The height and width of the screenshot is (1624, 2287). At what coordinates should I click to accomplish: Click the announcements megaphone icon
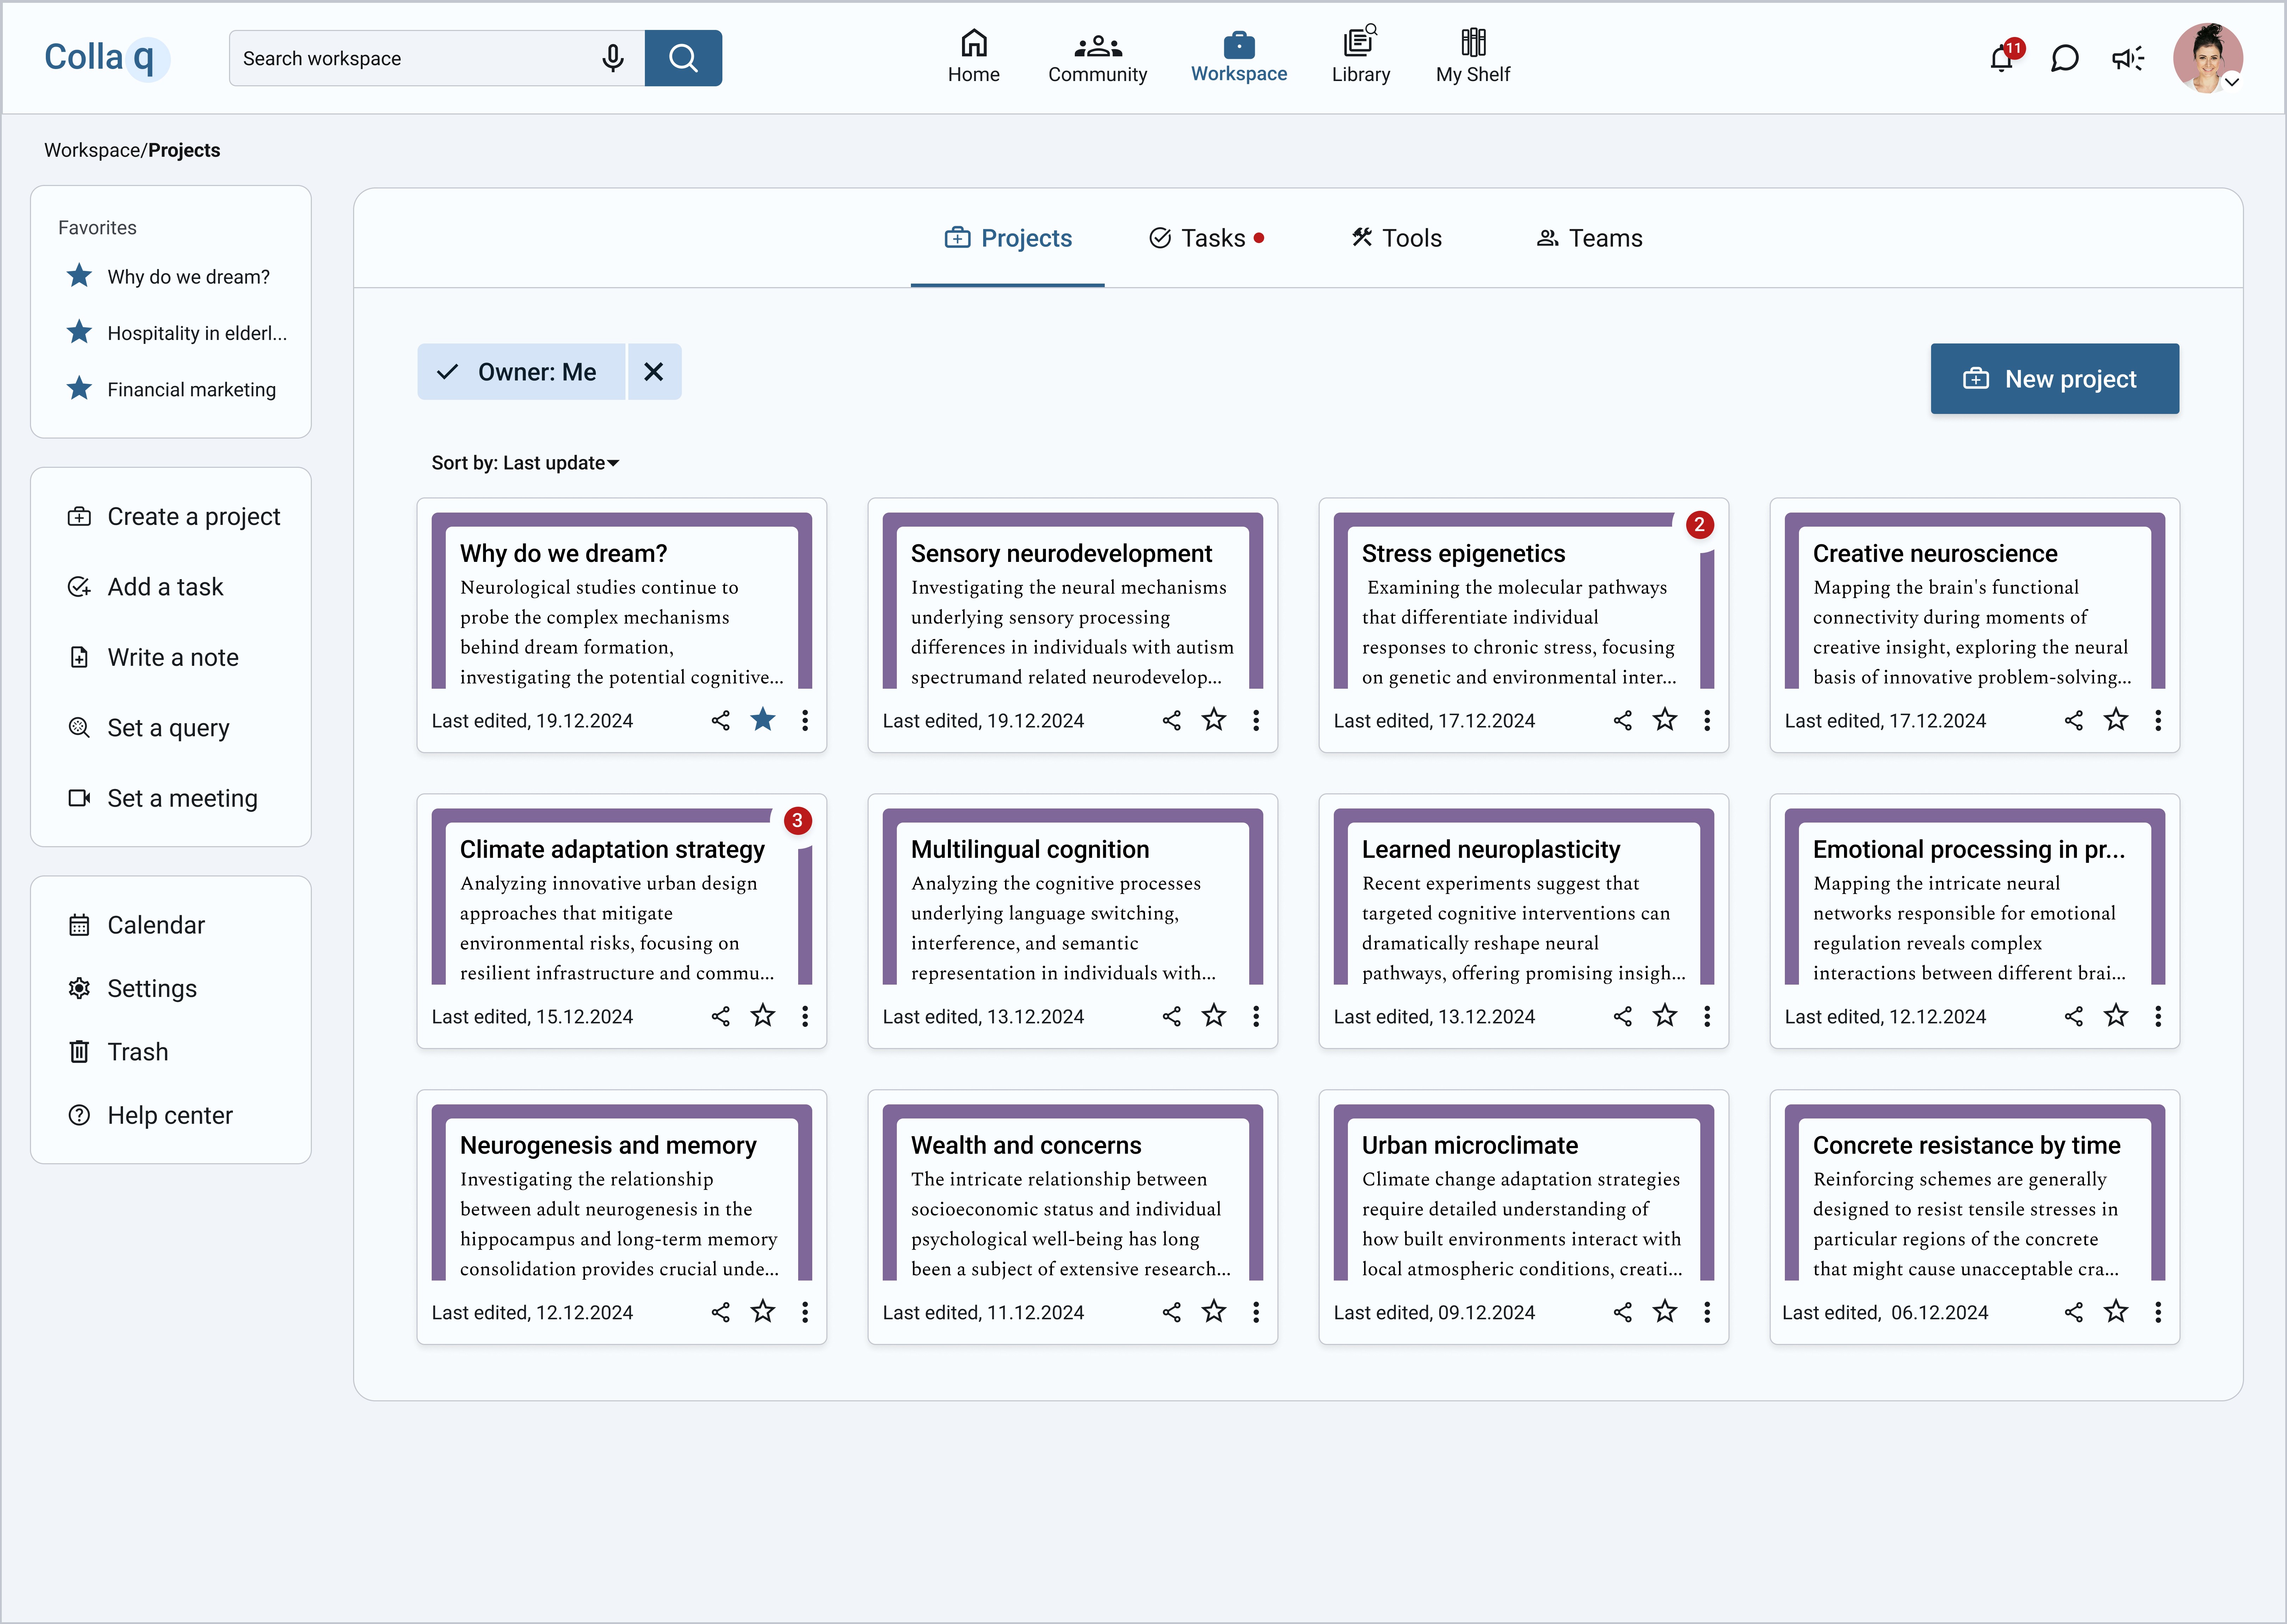click(x=2128, y=58)
